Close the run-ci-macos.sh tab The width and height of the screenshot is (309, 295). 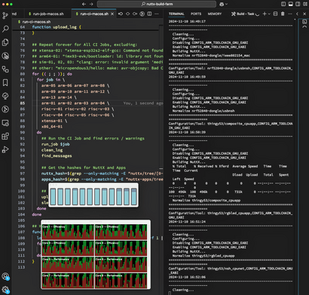tap(112, 14)
